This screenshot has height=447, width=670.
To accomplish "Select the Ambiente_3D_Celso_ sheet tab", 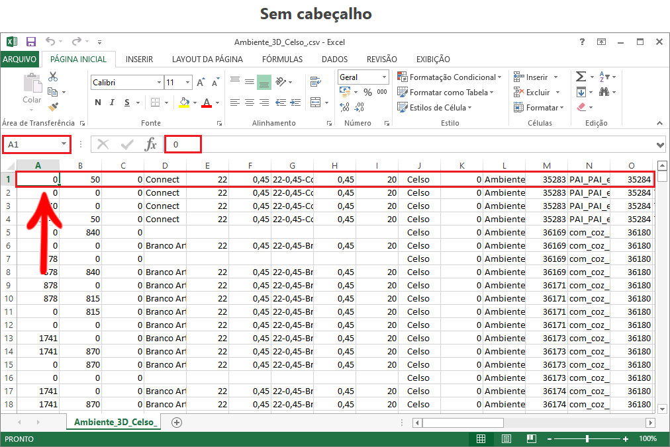I will click(x=114, y=422).
